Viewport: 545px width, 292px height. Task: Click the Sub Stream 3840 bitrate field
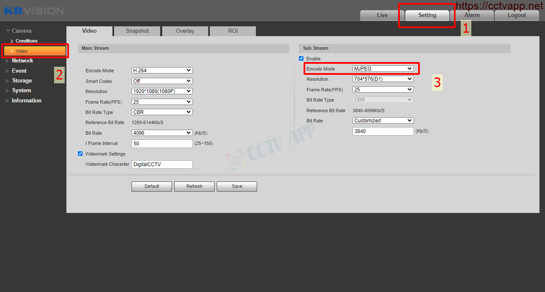click(383, 131)
